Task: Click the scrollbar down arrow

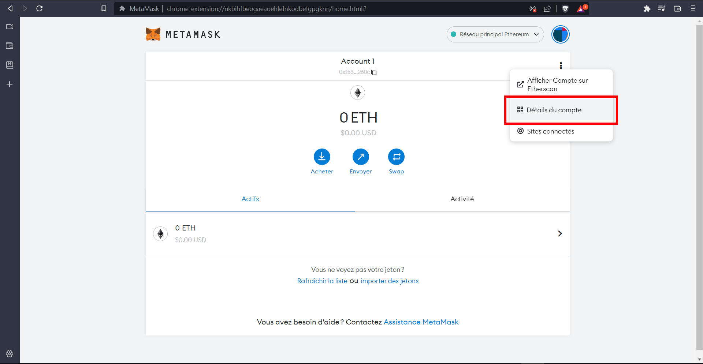Action: (x=699, y=359)
